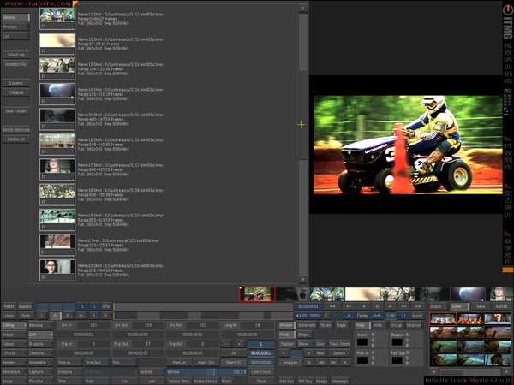Click the Input color swatch
Screen dimensions: 514x385
tap(363, 343)
